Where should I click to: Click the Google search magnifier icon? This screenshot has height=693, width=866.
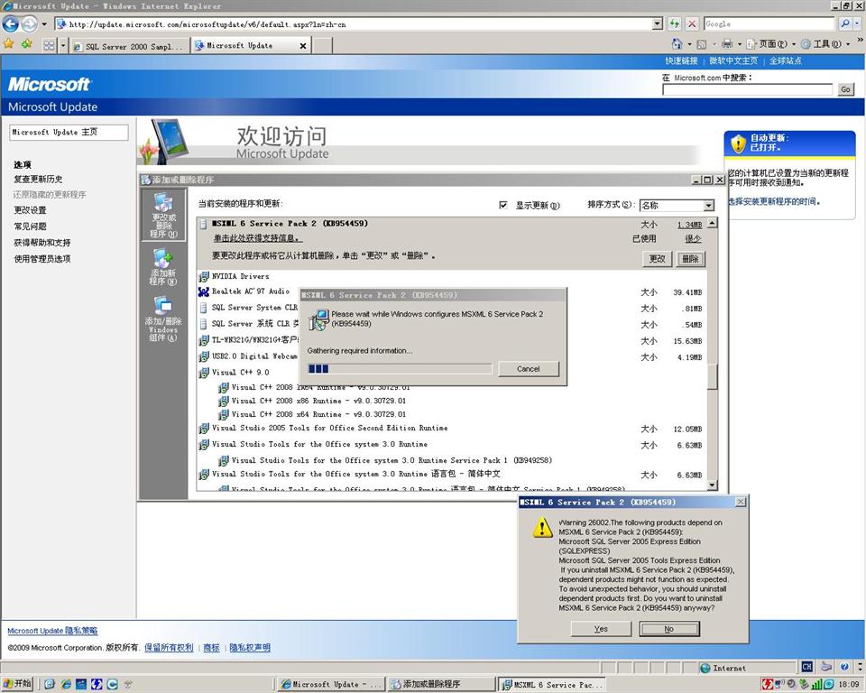point(845,23)
